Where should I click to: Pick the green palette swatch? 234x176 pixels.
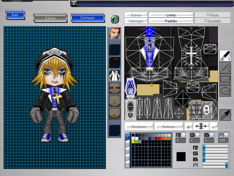pyautogui.click(x=136, y=142)
